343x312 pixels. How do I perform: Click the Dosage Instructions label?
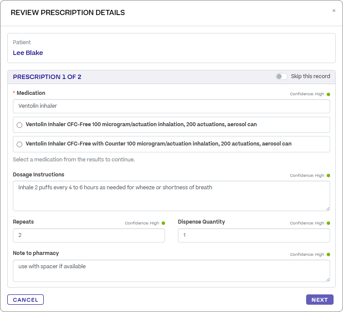click(x=39, y=175)
